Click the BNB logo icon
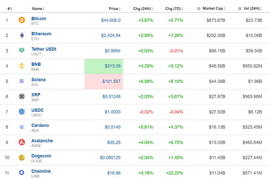 click(x=22, y=66)
